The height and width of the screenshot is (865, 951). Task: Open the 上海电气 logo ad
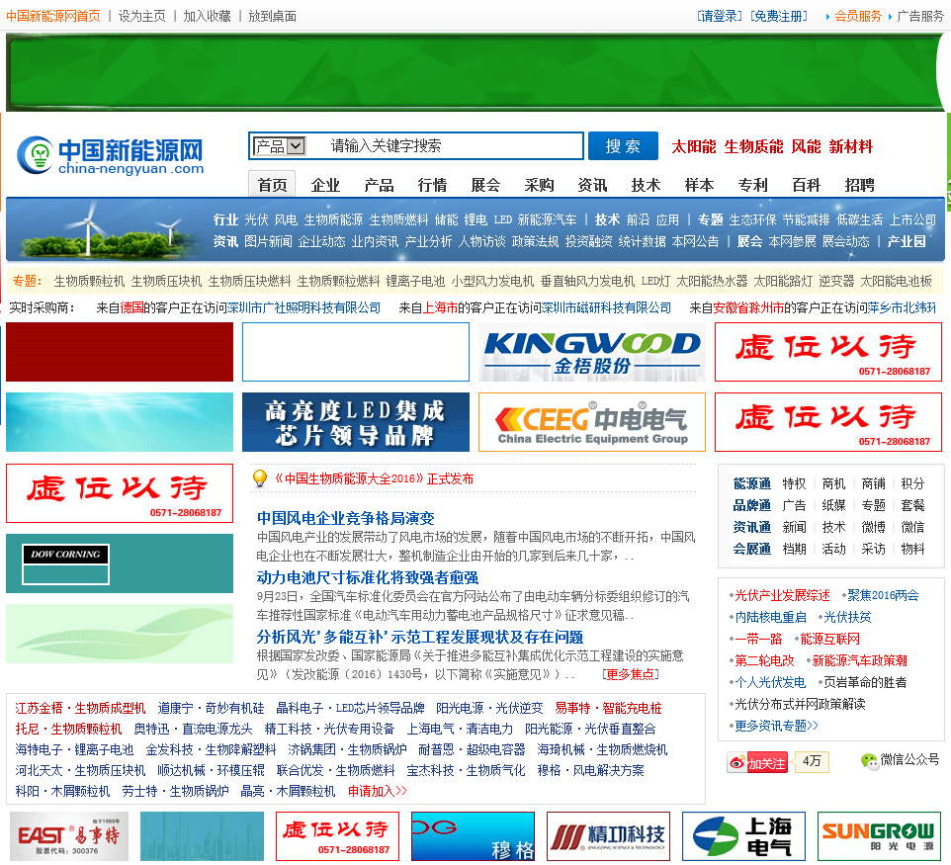pyautogui.click(x=743, y=836)
